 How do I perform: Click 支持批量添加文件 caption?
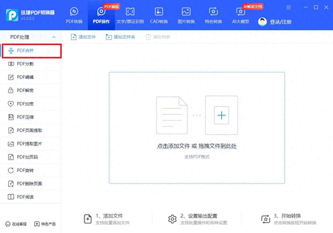(113, 223)
